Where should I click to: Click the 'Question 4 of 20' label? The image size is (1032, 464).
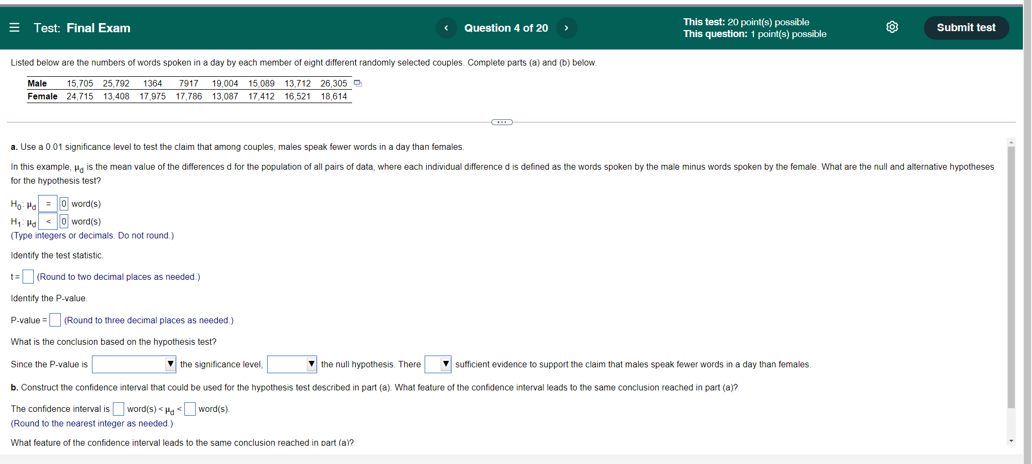tap(506, 28)
